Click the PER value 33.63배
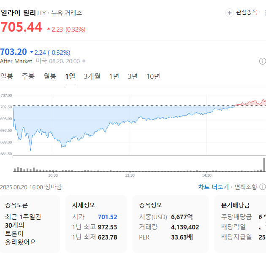Image resolution: width=266 pixels, height=253 pixels. pyautogui.click(x=182, y=237)
